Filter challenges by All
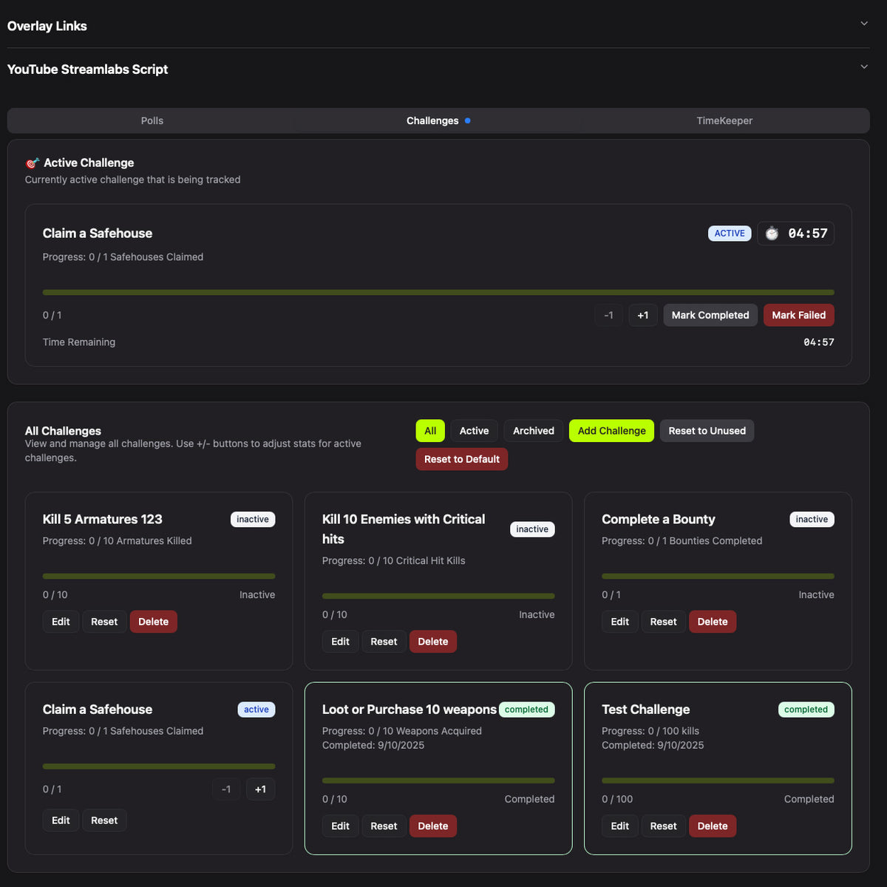The height and width of the screenshot is (887, 887). click(x=430, y=431)
